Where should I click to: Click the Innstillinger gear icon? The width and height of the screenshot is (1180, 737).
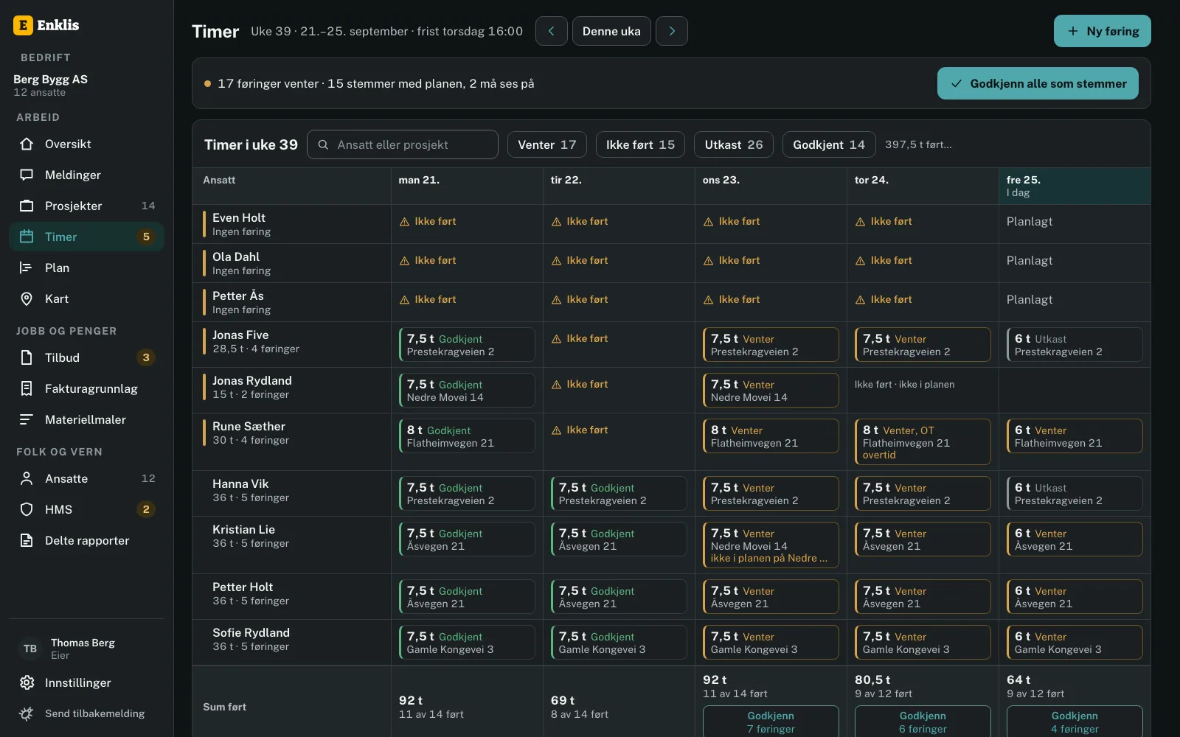(x=27, y=682)
